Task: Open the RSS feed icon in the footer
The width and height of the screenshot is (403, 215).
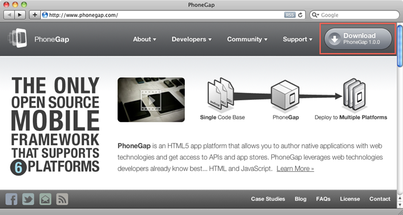Action: [x=62, y=199]
